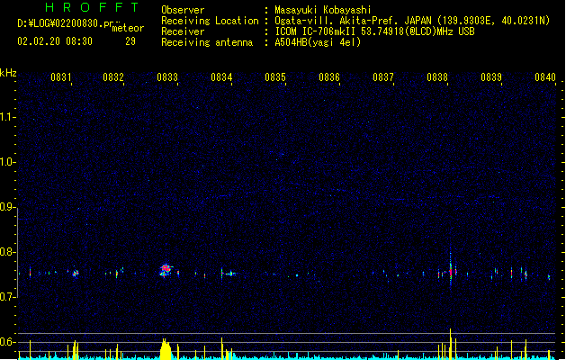Click the Receiving antenna label
The image size is (566, 360).
click(207, 42)
